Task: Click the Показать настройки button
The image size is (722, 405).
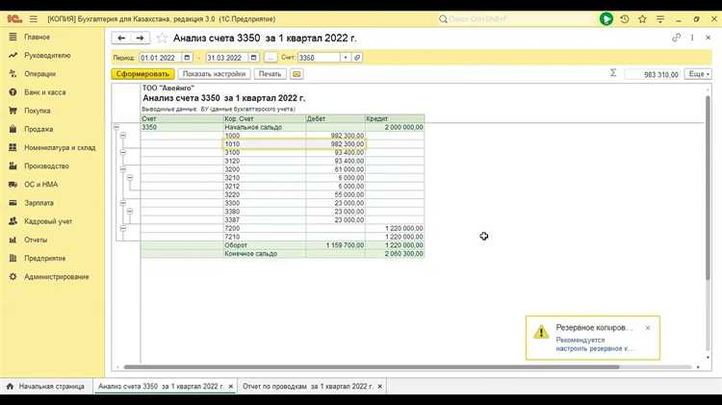Action: tap(215, 74)
